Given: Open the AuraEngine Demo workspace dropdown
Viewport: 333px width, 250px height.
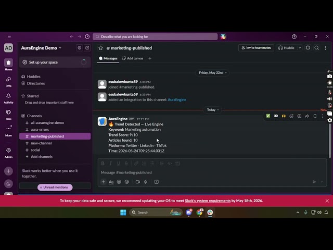Looking at the screenshot, I should pyautogui.click(x=41, y=48).
